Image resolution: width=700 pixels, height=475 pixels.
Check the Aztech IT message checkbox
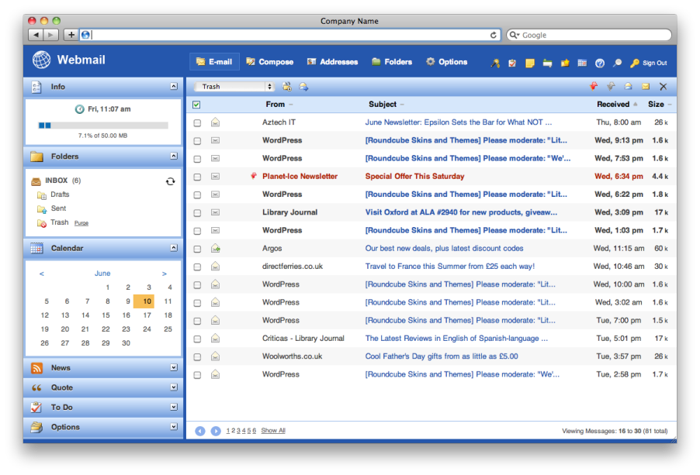pos(197,122)
